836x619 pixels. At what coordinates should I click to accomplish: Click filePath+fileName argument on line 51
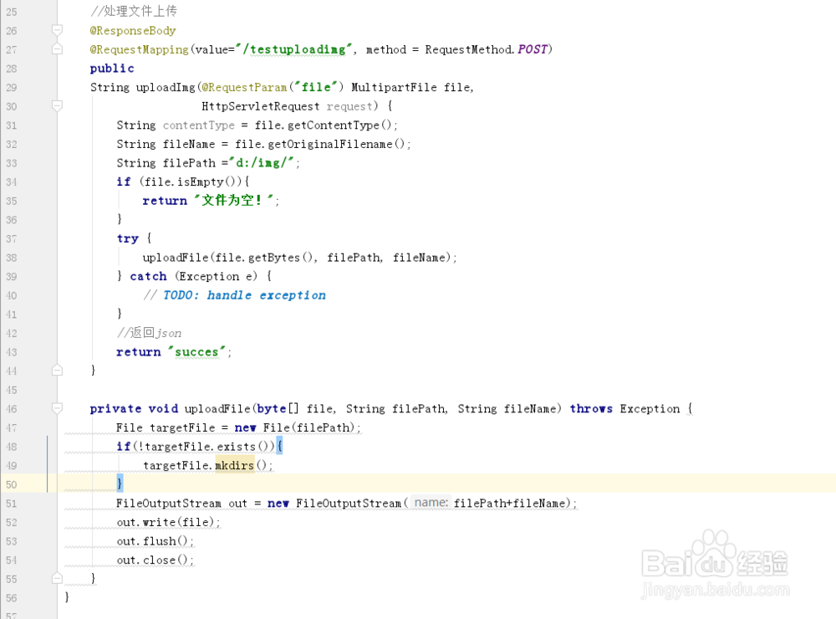coord(509,504)
